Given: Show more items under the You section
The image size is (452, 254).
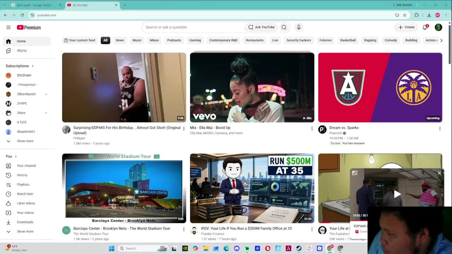Looking at the screenshot, I should 27,231.
